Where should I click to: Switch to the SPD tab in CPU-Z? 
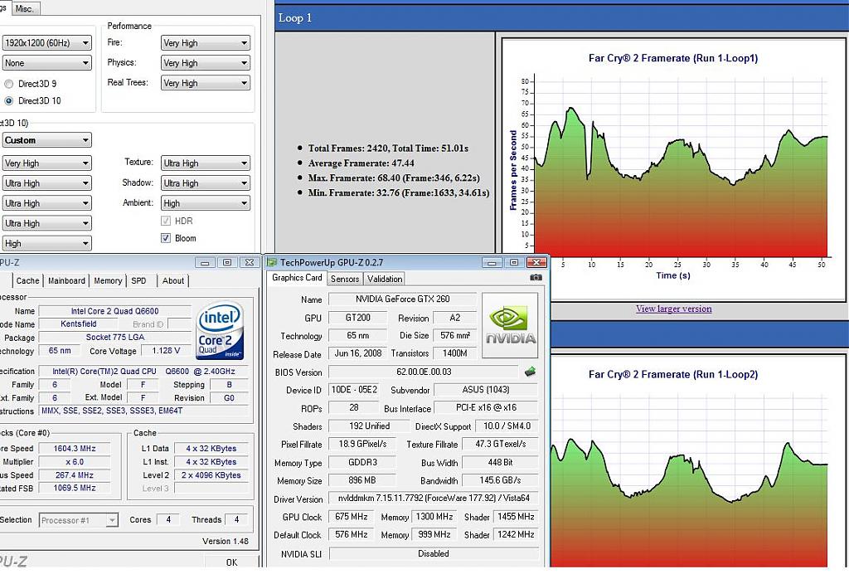coord(138,280)
